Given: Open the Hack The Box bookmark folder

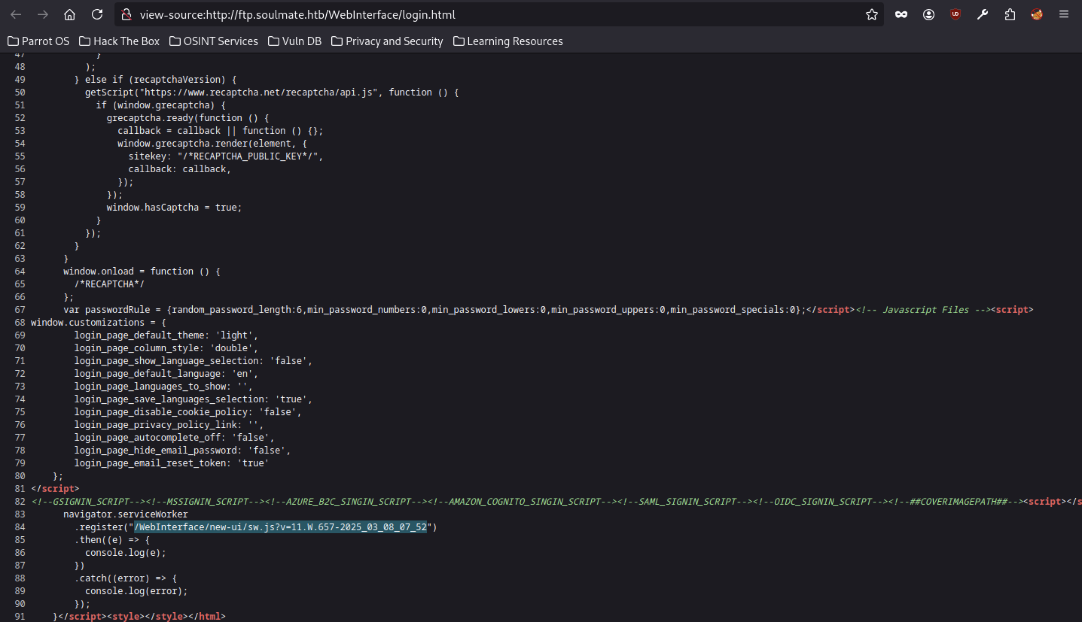Looking at the screenshot, I should tap(119, 41).
